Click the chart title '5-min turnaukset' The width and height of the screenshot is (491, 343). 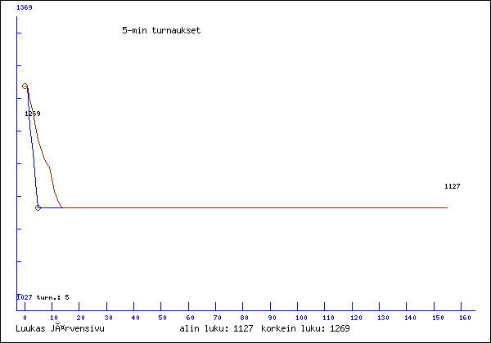(x=161, y=30)
